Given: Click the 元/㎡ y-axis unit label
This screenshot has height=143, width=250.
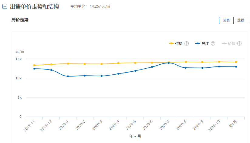Looking at the screenshot, I should [x=20, y=52].
